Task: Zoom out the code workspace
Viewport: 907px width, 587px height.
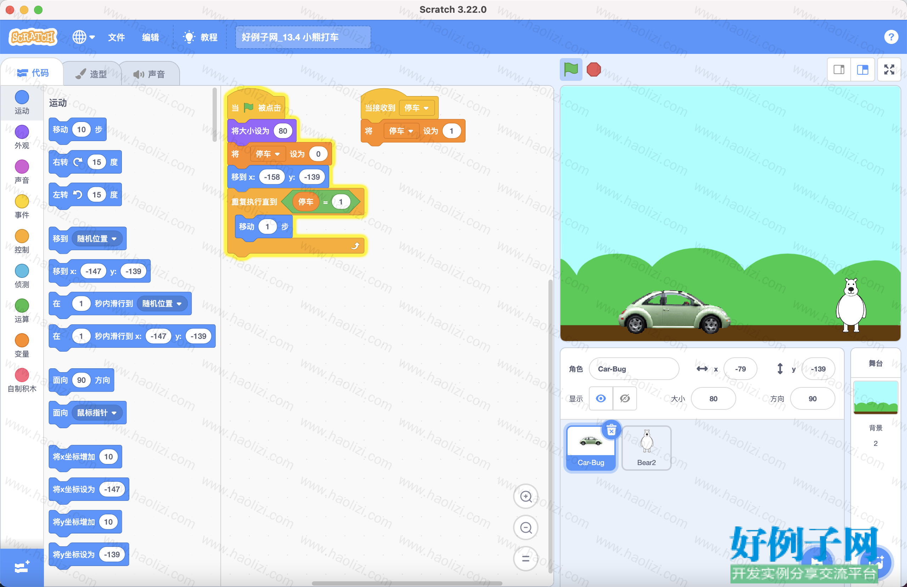Action: click(x=526, y=527)
